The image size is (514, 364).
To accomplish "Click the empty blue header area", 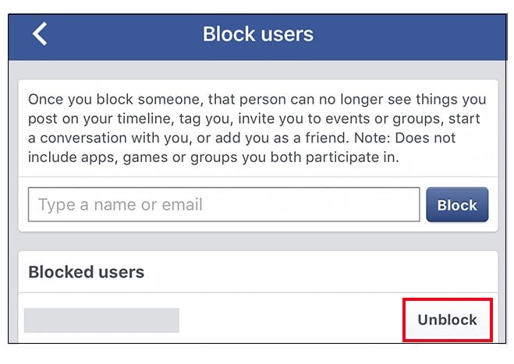I will pos(409,36).
